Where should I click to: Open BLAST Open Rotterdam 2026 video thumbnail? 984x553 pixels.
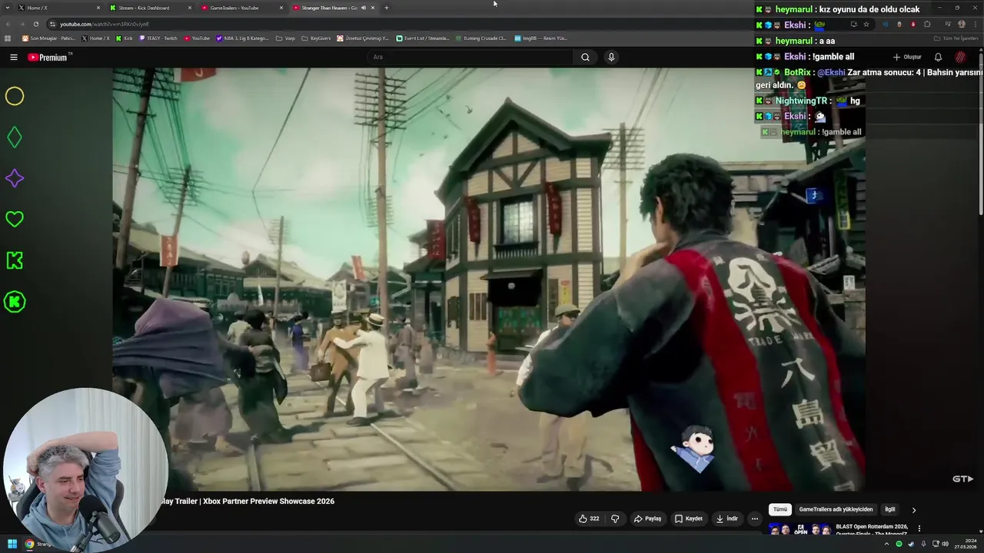click(x=799, y=529)
